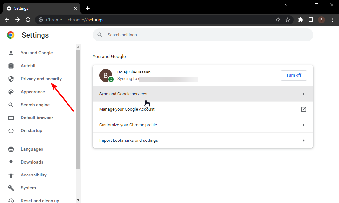339x203 pixels.
Task: Bookmark this tab with the star icon
Action: 288,20
